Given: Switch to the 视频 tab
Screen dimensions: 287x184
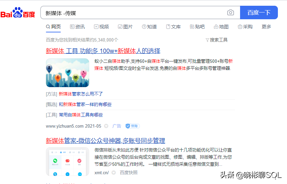Looking at the screenshot, I should 101,27.
